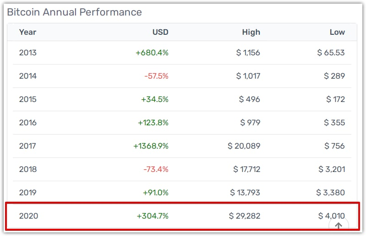Click the $ 496 high value
The image size is (366, 236).
click(x=249, y=99)
